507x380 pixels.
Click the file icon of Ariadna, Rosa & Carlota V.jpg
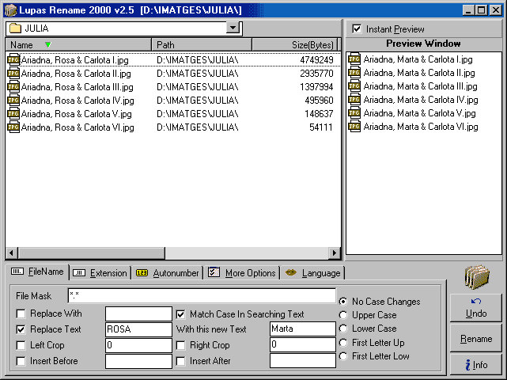(x=13, y=114)
